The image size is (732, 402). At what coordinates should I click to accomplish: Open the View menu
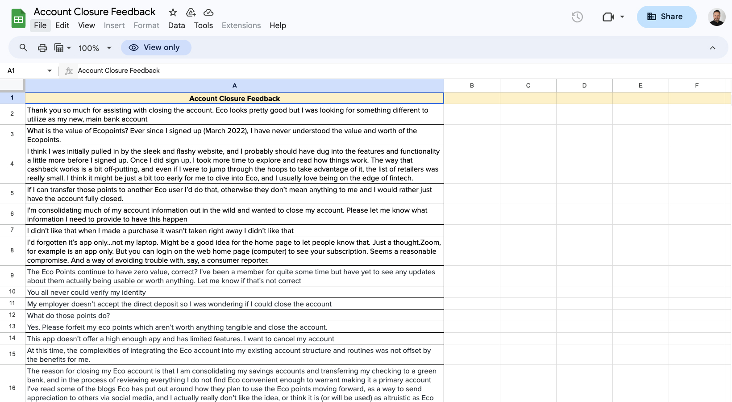pos(87,25)
